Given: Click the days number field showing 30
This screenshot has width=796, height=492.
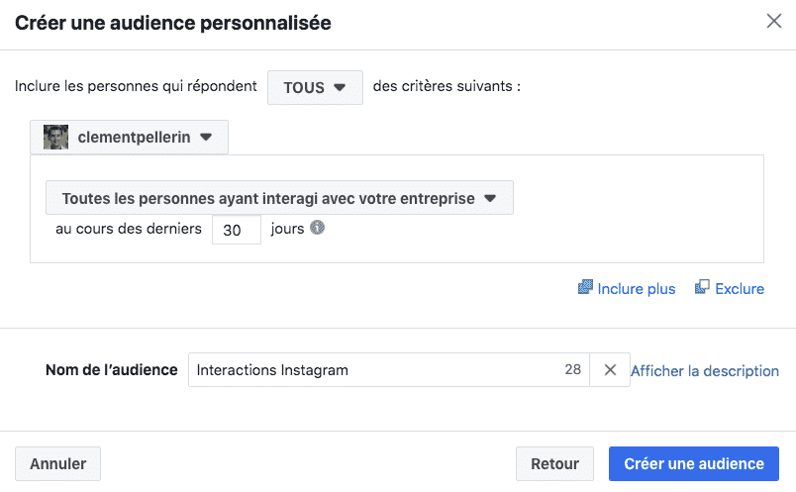Looking at the screenshot, I should (236, 229).
